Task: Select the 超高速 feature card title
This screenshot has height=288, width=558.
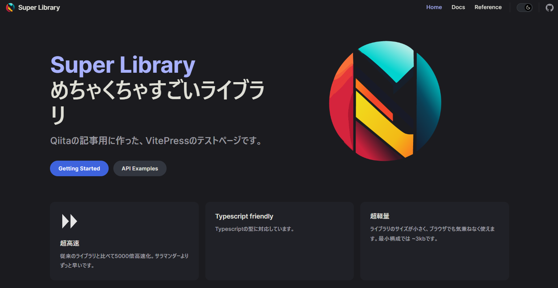Action: pyautogui.click(x=70, y=243)
